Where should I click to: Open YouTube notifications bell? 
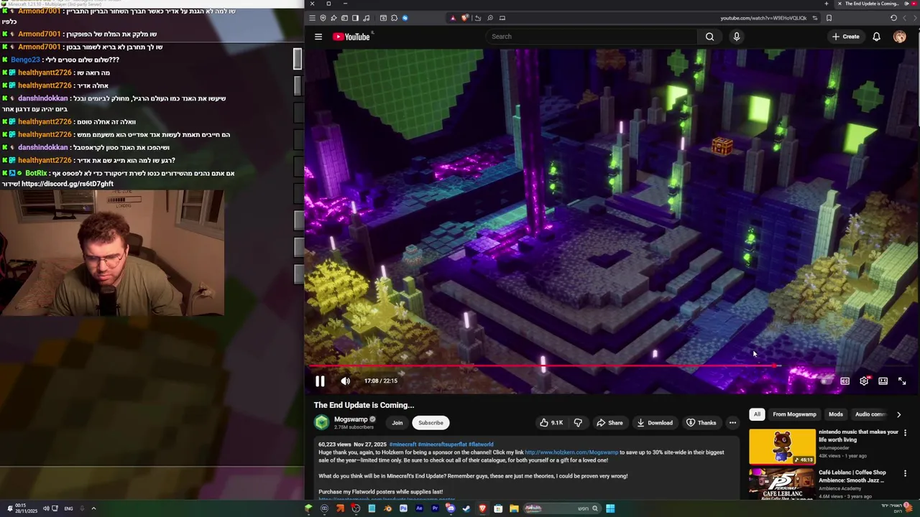coord(876,37)
